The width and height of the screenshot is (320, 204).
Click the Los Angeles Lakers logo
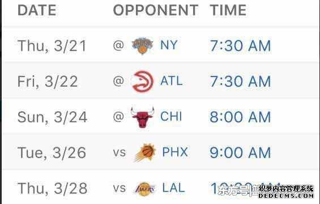(x=144, y=189)
